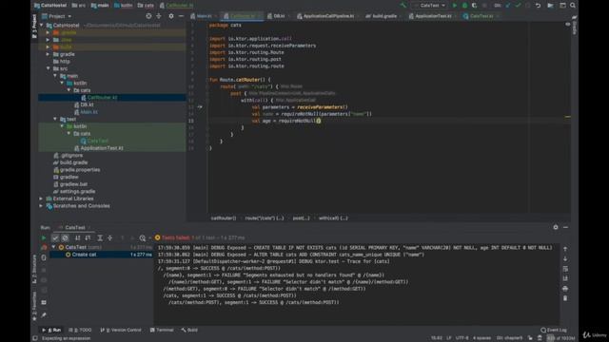Toggle scroll to end icon in console
This screenshot has width=609, height=342.
pyautogui.click(x=565, y=278)
